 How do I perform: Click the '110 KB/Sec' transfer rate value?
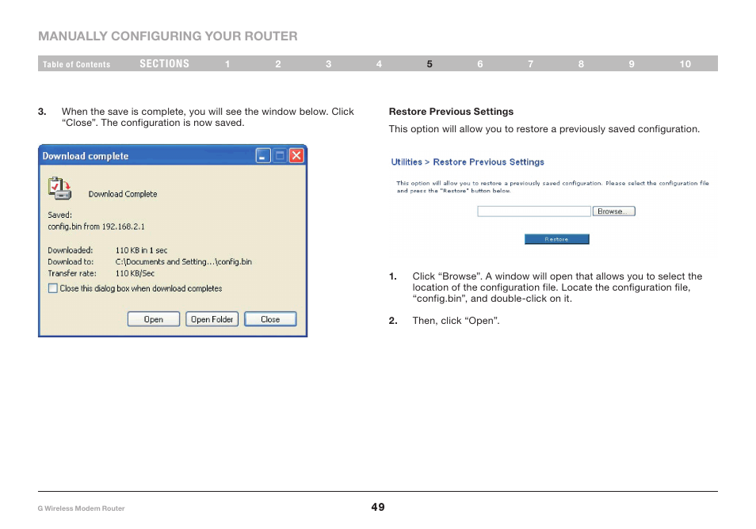point(135,273)
